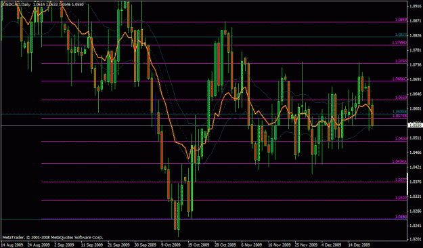Click the magenta 1.0574B level label
The image size is (423, 248).
(399, 116)
